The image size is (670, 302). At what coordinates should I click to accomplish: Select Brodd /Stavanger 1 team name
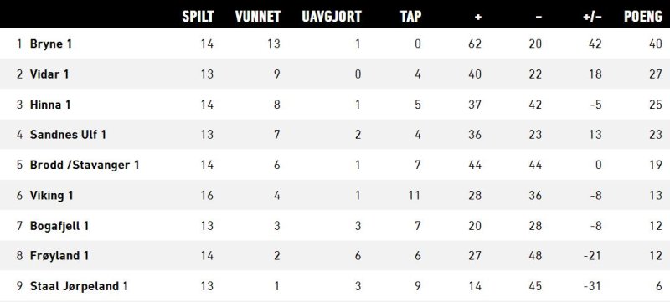click(85, 165)
